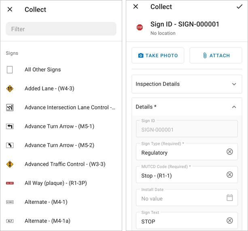Select Advanced Traffic Control W3-3 sign icon
The height and width of the screenshot is (231, 248).
point(10,164)
